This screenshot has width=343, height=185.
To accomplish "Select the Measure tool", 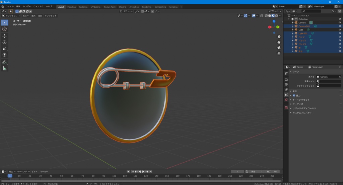I will click(4, 68).
